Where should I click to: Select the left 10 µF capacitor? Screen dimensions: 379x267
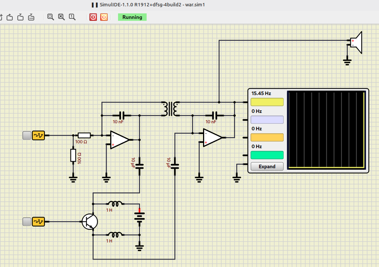coord(140,166)
